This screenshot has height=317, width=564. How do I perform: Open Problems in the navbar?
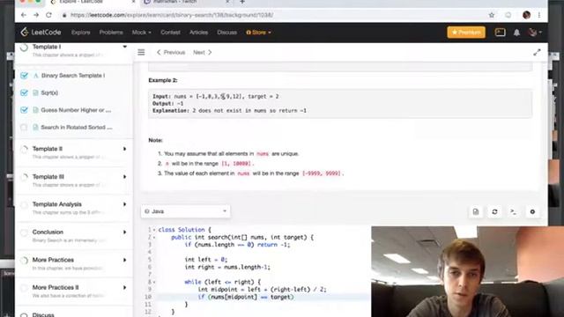[x=111, y=33]
